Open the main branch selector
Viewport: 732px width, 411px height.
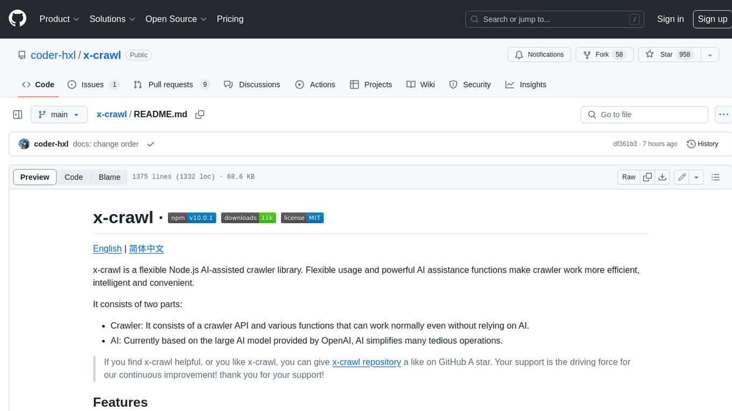click(59, 115)
